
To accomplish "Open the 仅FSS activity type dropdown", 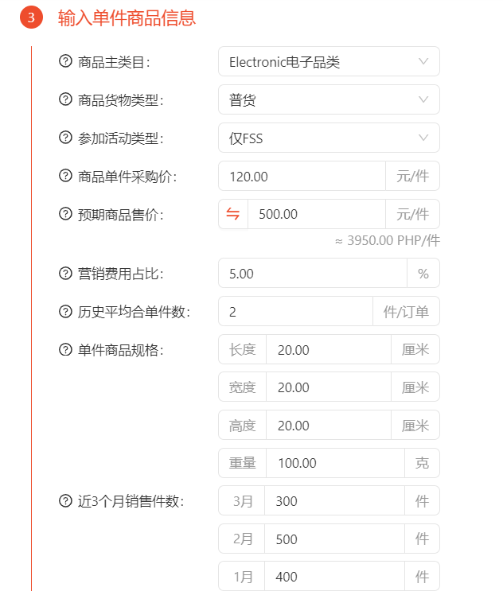I will coord(329,138).
